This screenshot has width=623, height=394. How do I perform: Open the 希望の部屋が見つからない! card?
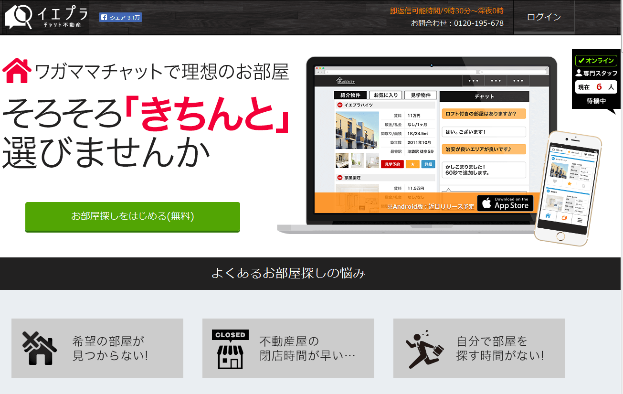pyautogui.click(x=97, y=349)
